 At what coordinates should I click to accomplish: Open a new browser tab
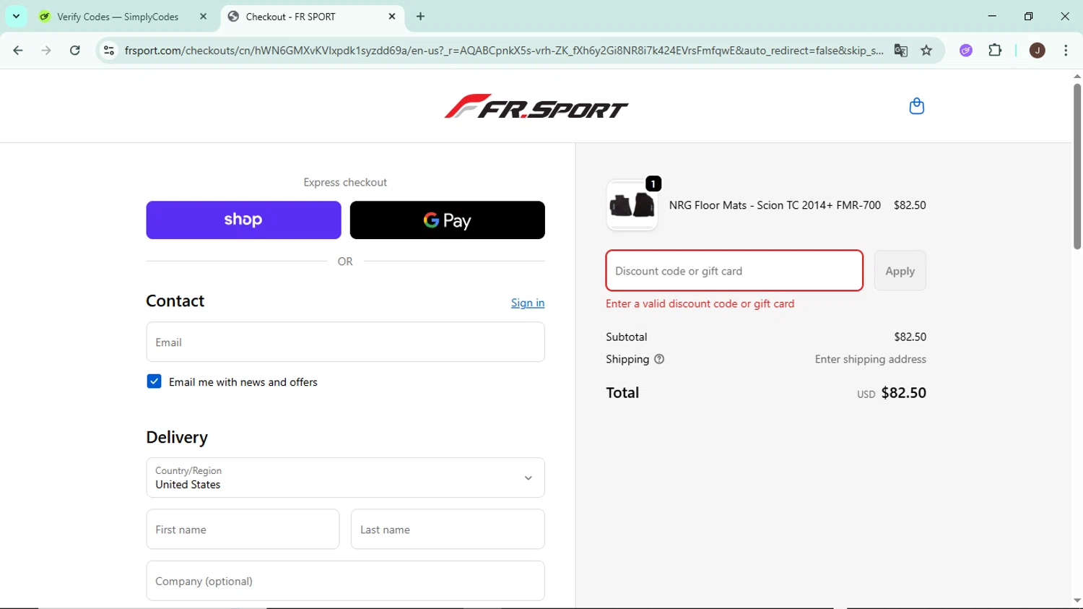click(x=421, y=17)
